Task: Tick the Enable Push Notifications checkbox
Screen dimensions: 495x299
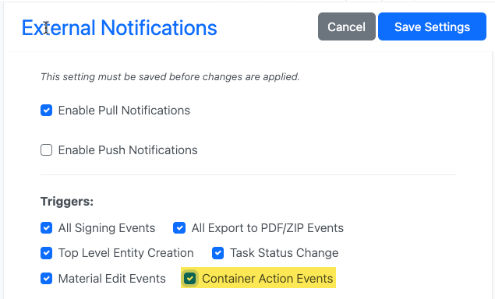Action: point(47,149)
